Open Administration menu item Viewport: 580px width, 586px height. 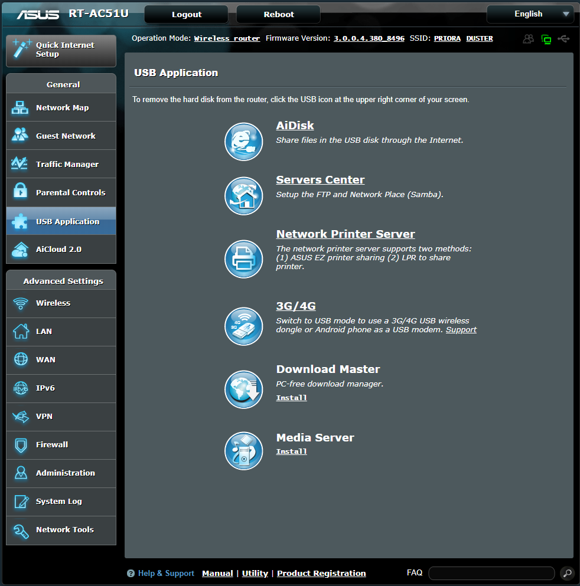click(61, 473)
